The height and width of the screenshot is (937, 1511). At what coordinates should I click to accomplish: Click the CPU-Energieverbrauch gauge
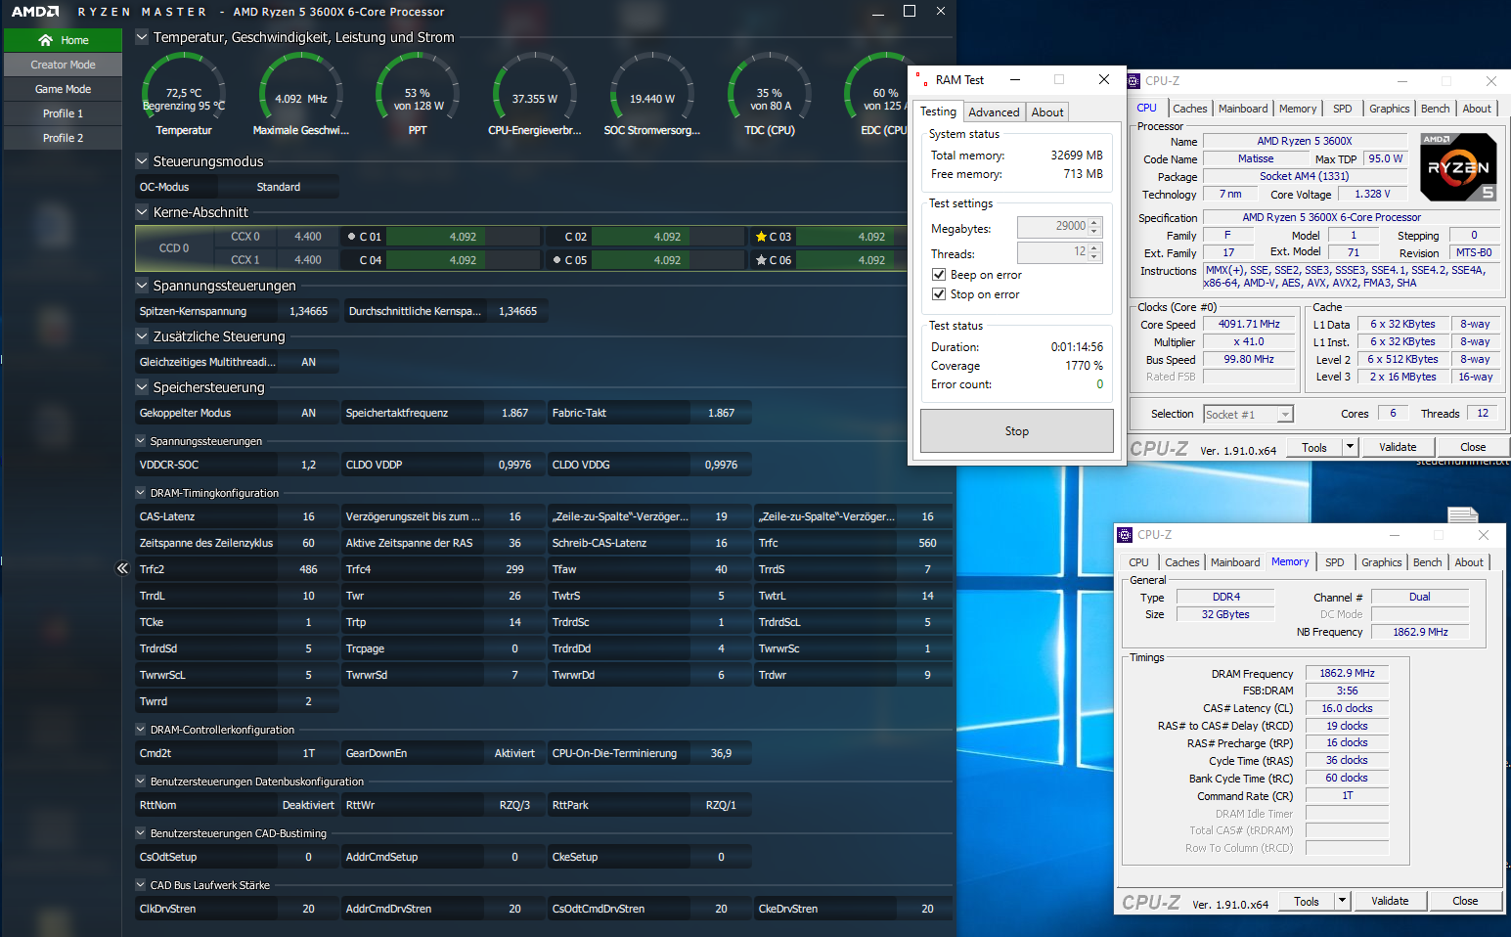point(535,93)
